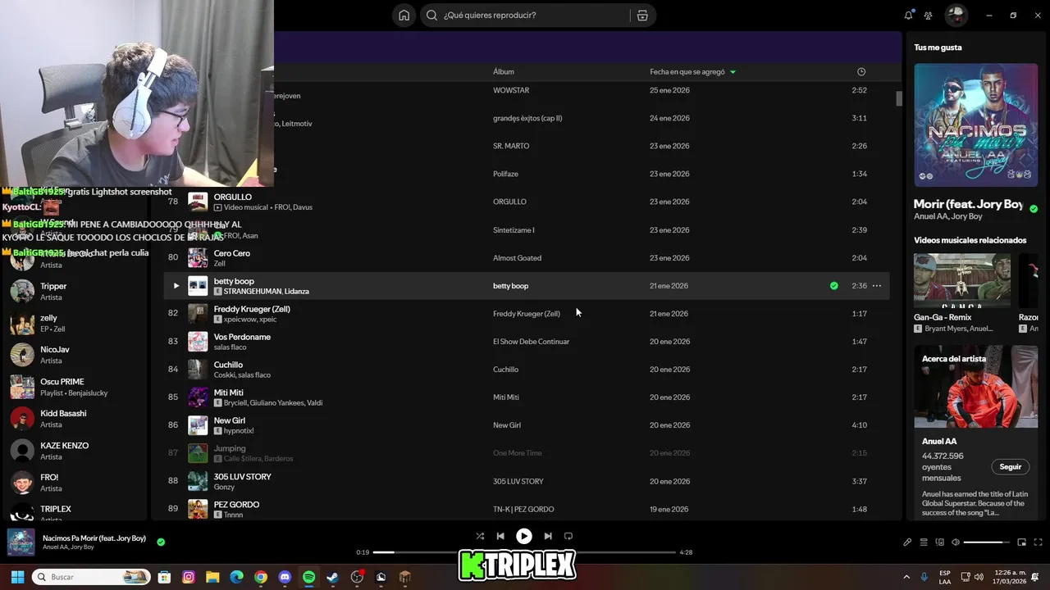Open the profile avatar menu
This screenshot has width=1050, height=590.
(x=956, y=15)
